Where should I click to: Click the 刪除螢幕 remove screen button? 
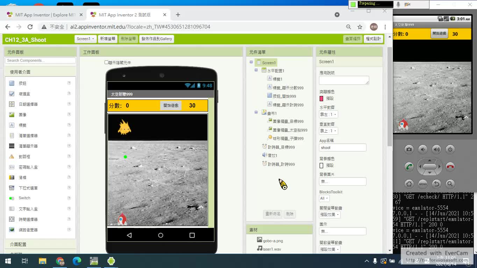(x=128, y=39)
